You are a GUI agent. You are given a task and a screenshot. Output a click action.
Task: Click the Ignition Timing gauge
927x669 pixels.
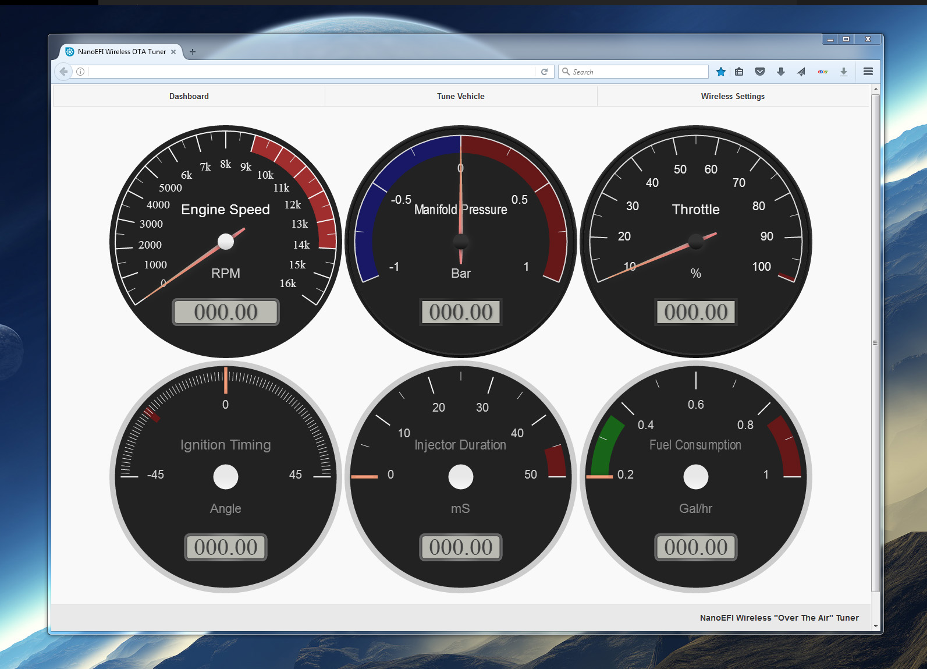pos(226,477)
